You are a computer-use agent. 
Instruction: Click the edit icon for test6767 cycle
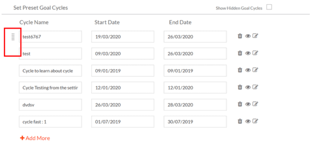pyautogui.click(x=255, y=36)
